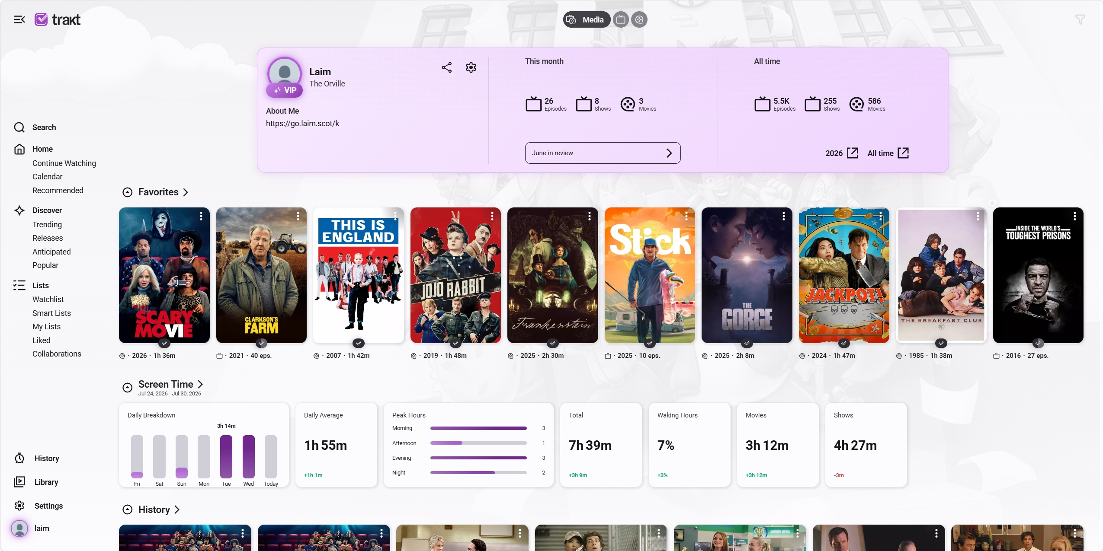Open the Jojo Rabbit poster
The image size is (1103, 551).
(455, 275)
